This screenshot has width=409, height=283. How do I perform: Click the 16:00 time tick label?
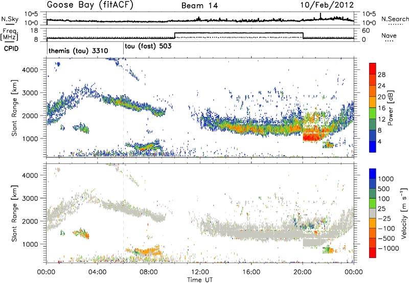251,272
